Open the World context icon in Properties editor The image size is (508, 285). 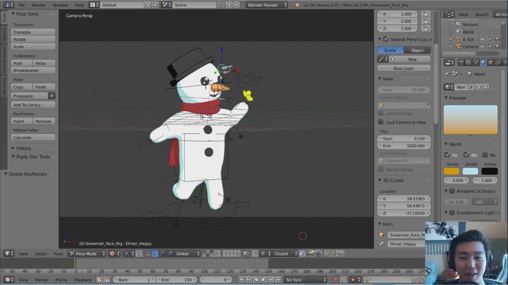pos(483,63)
